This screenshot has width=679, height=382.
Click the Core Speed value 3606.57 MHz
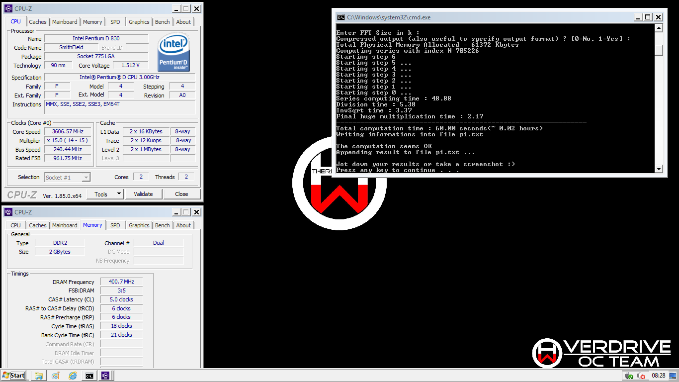point(68,131)
